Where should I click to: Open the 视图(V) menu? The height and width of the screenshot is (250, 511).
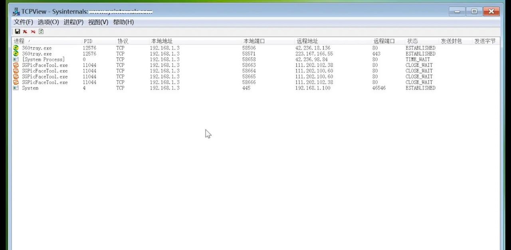point(98,22)
